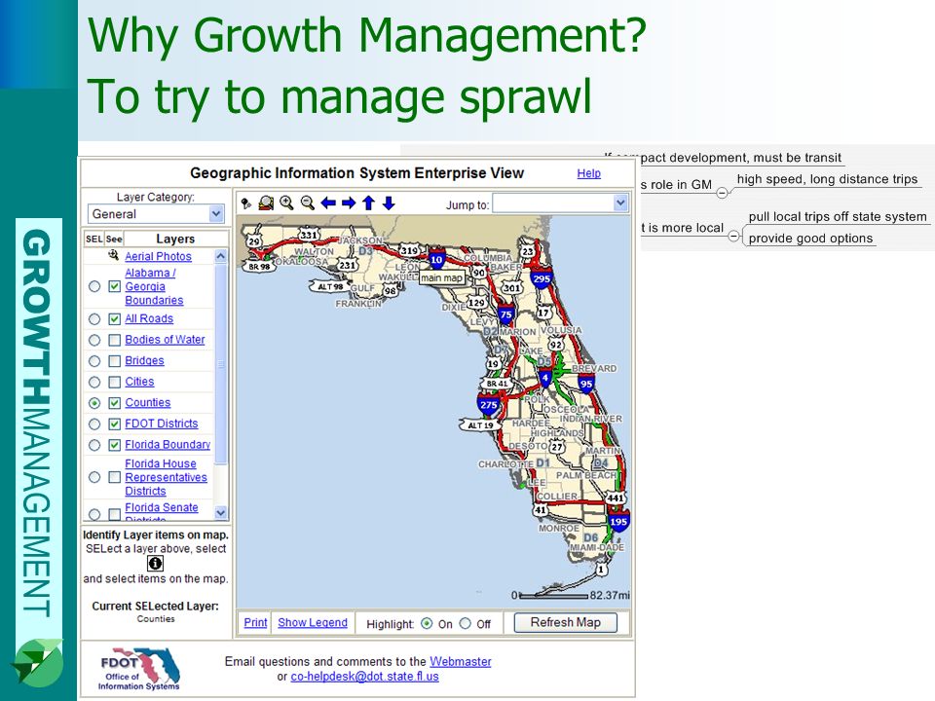Click the identify info icon
935x701 pixels.
point(155,564)
